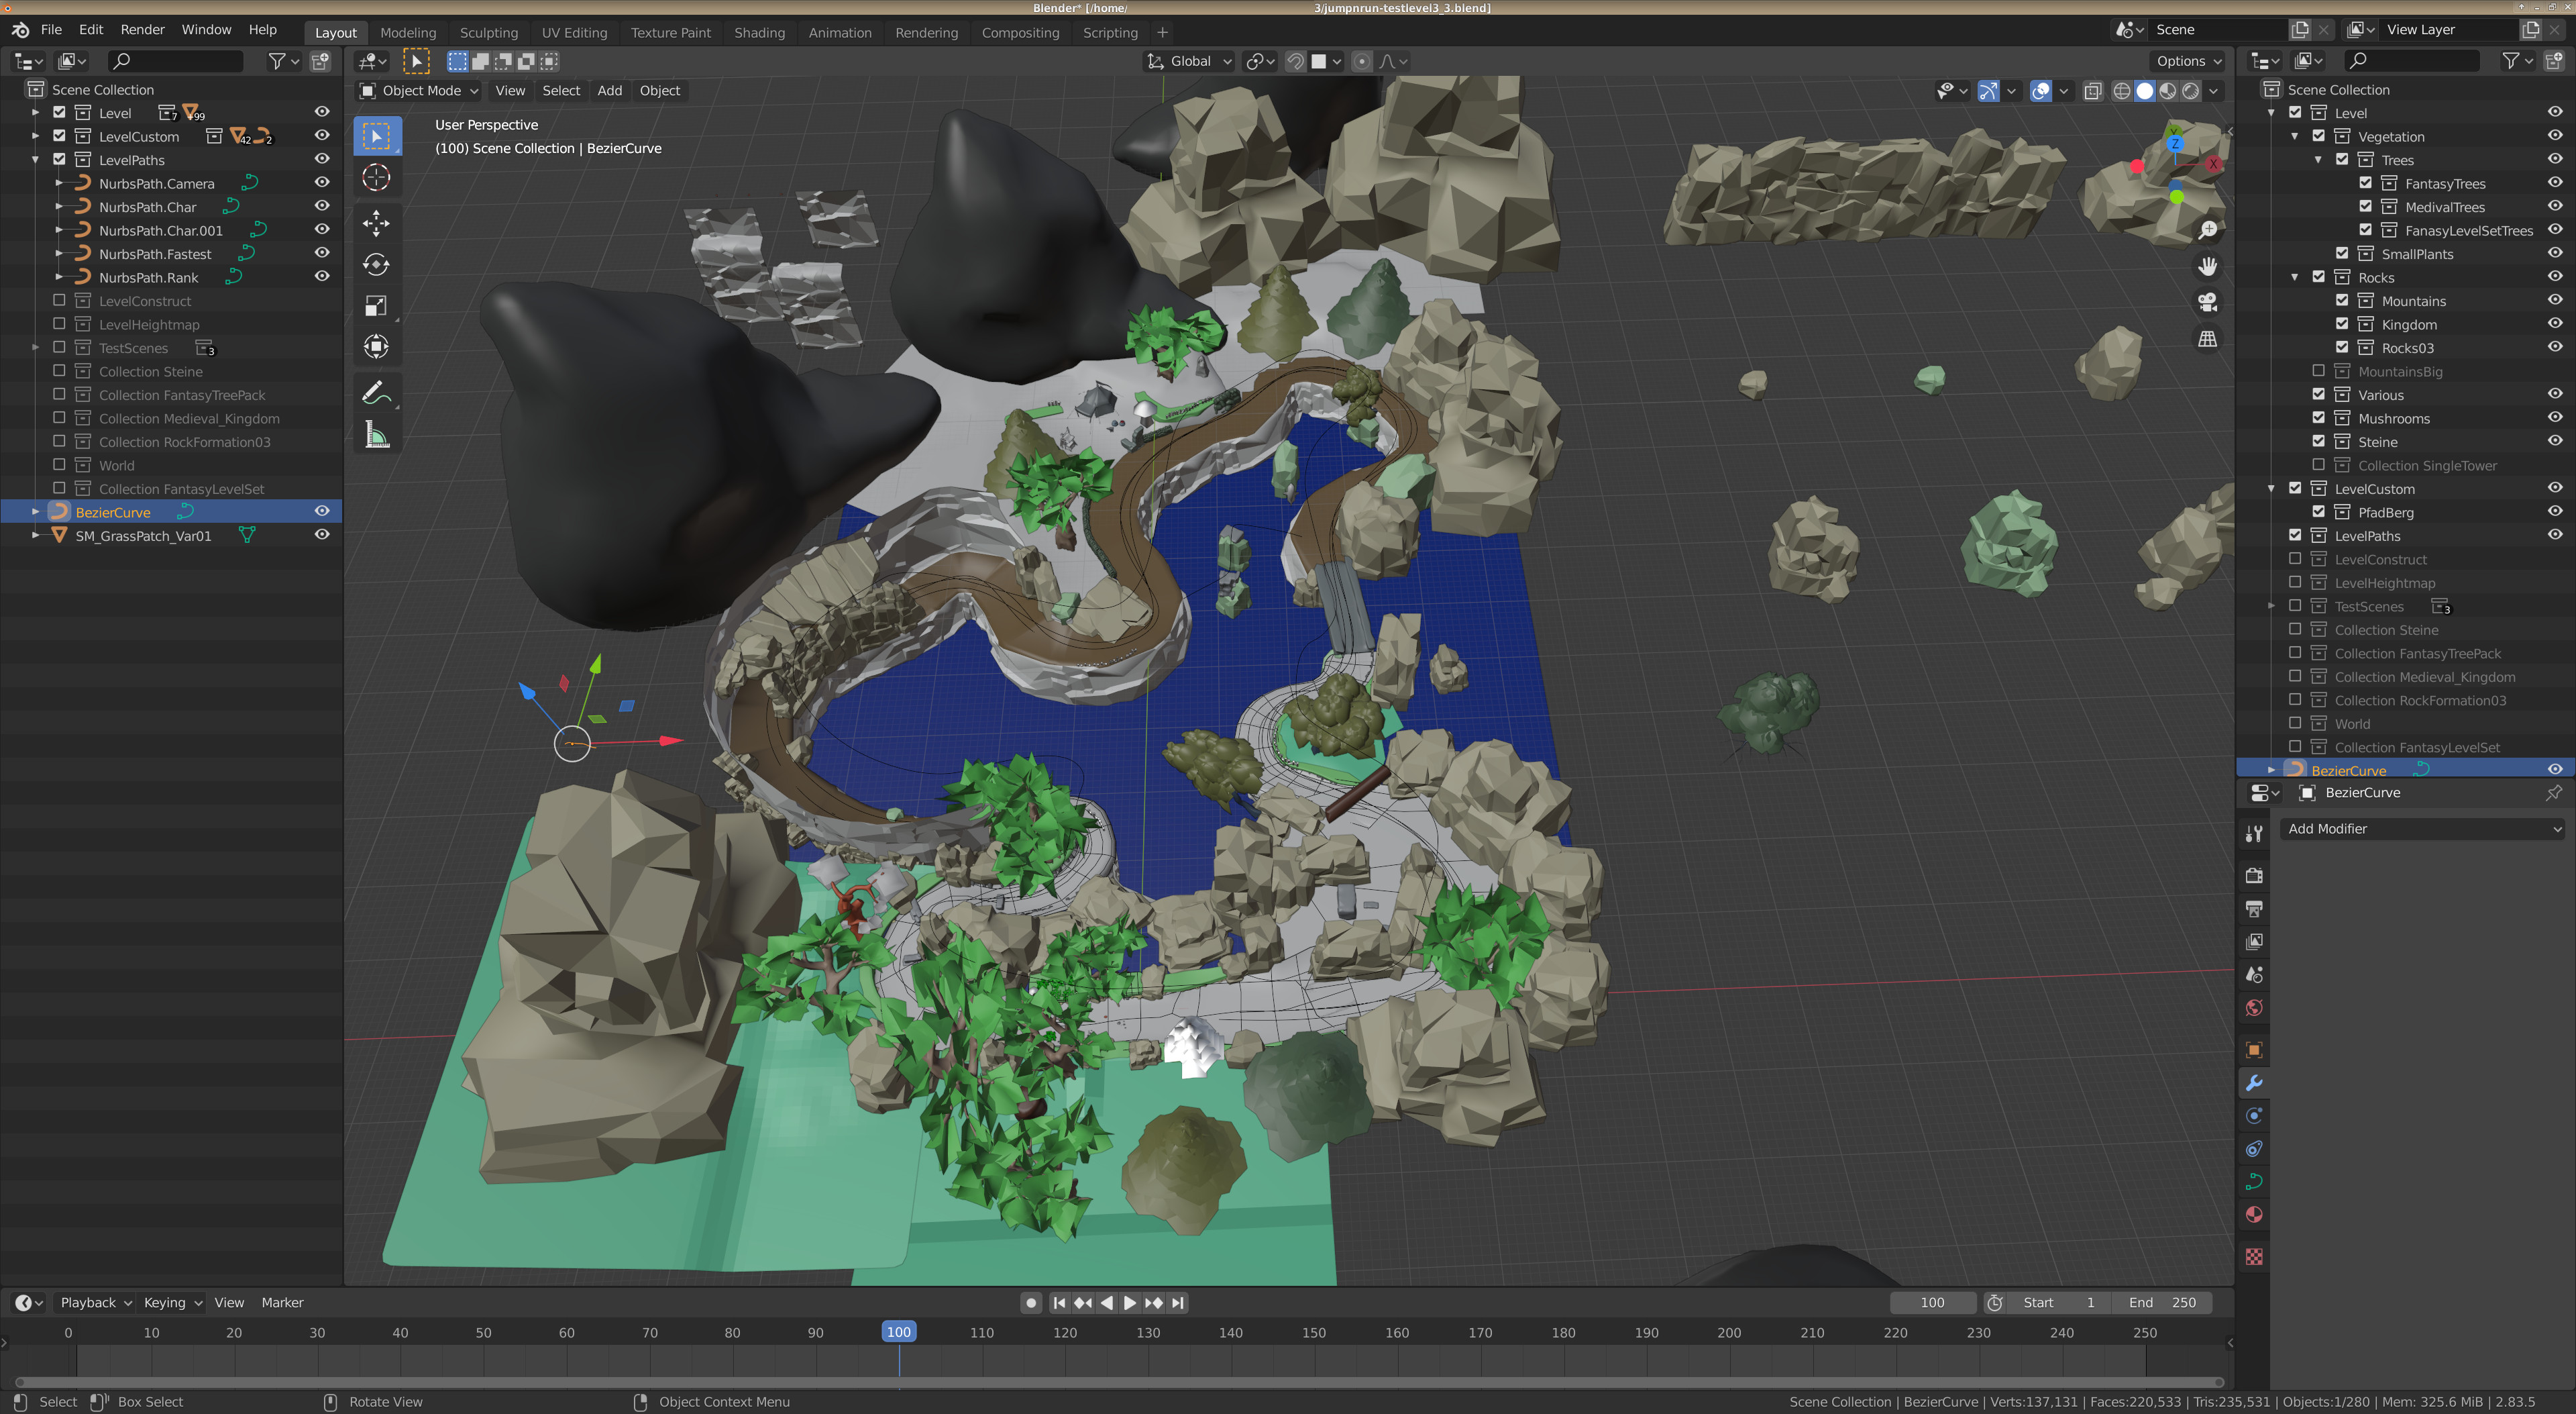
Task: Pick the Annotate pencil tool
Action: click(x=376, y=393)
